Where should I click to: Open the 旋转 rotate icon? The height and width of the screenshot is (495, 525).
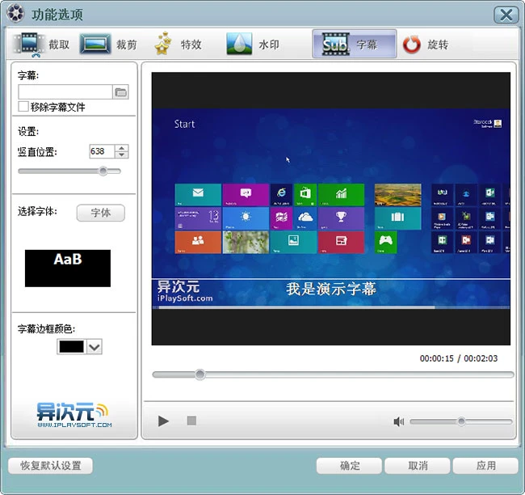click(x=412, y=44)
